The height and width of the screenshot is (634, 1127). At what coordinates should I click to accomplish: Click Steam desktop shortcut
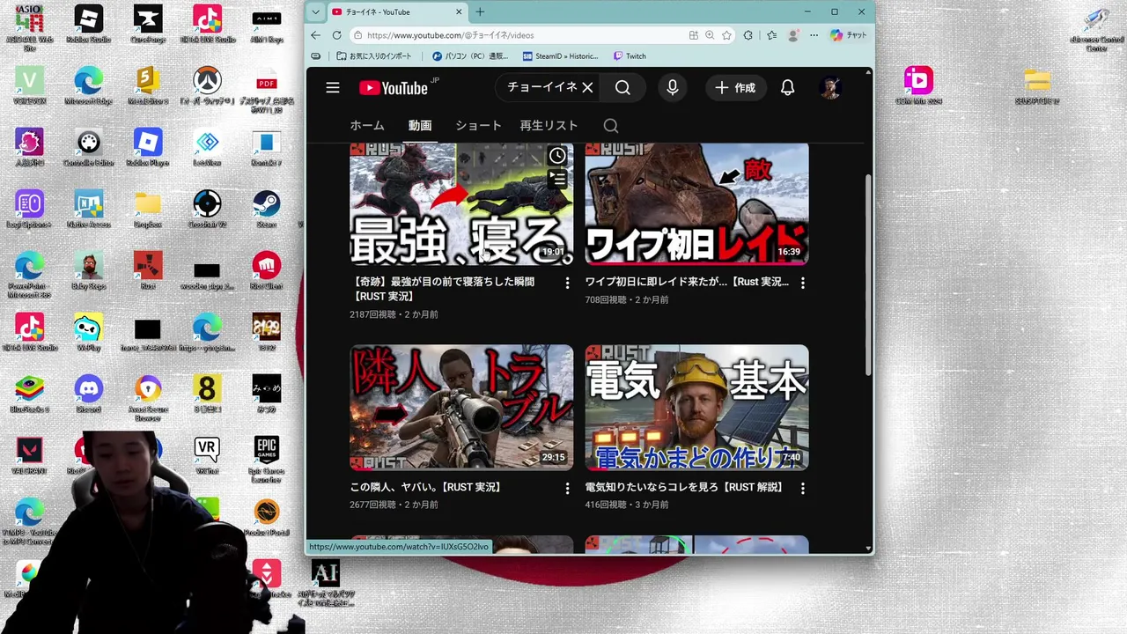click(266, 210)
